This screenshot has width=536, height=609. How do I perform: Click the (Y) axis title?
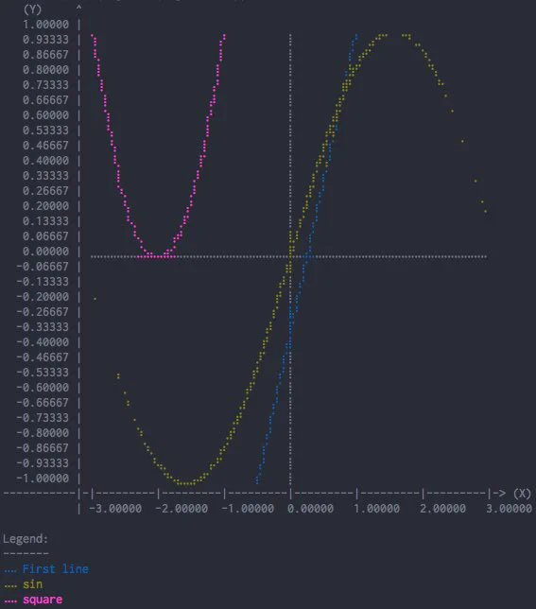pyautogui.click(x=32, y=9)
